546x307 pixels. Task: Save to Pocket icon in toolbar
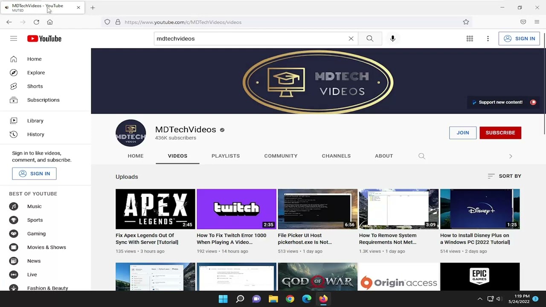[x=523, y=22]
